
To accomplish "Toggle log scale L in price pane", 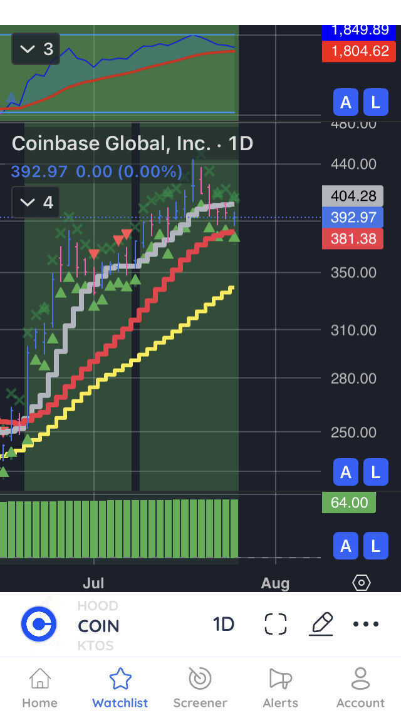I will click(375, 472).
